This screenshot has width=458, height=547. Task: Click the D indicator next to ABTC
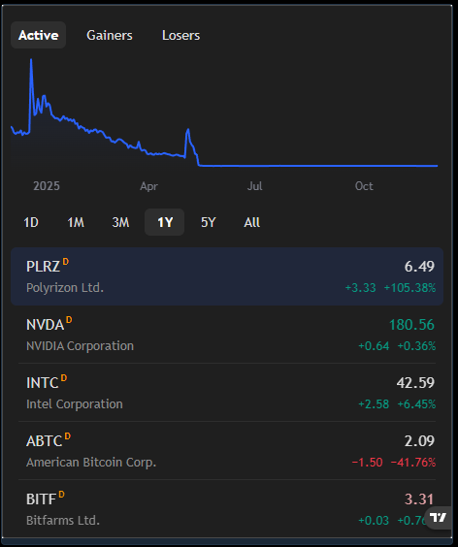pos(68,436)
